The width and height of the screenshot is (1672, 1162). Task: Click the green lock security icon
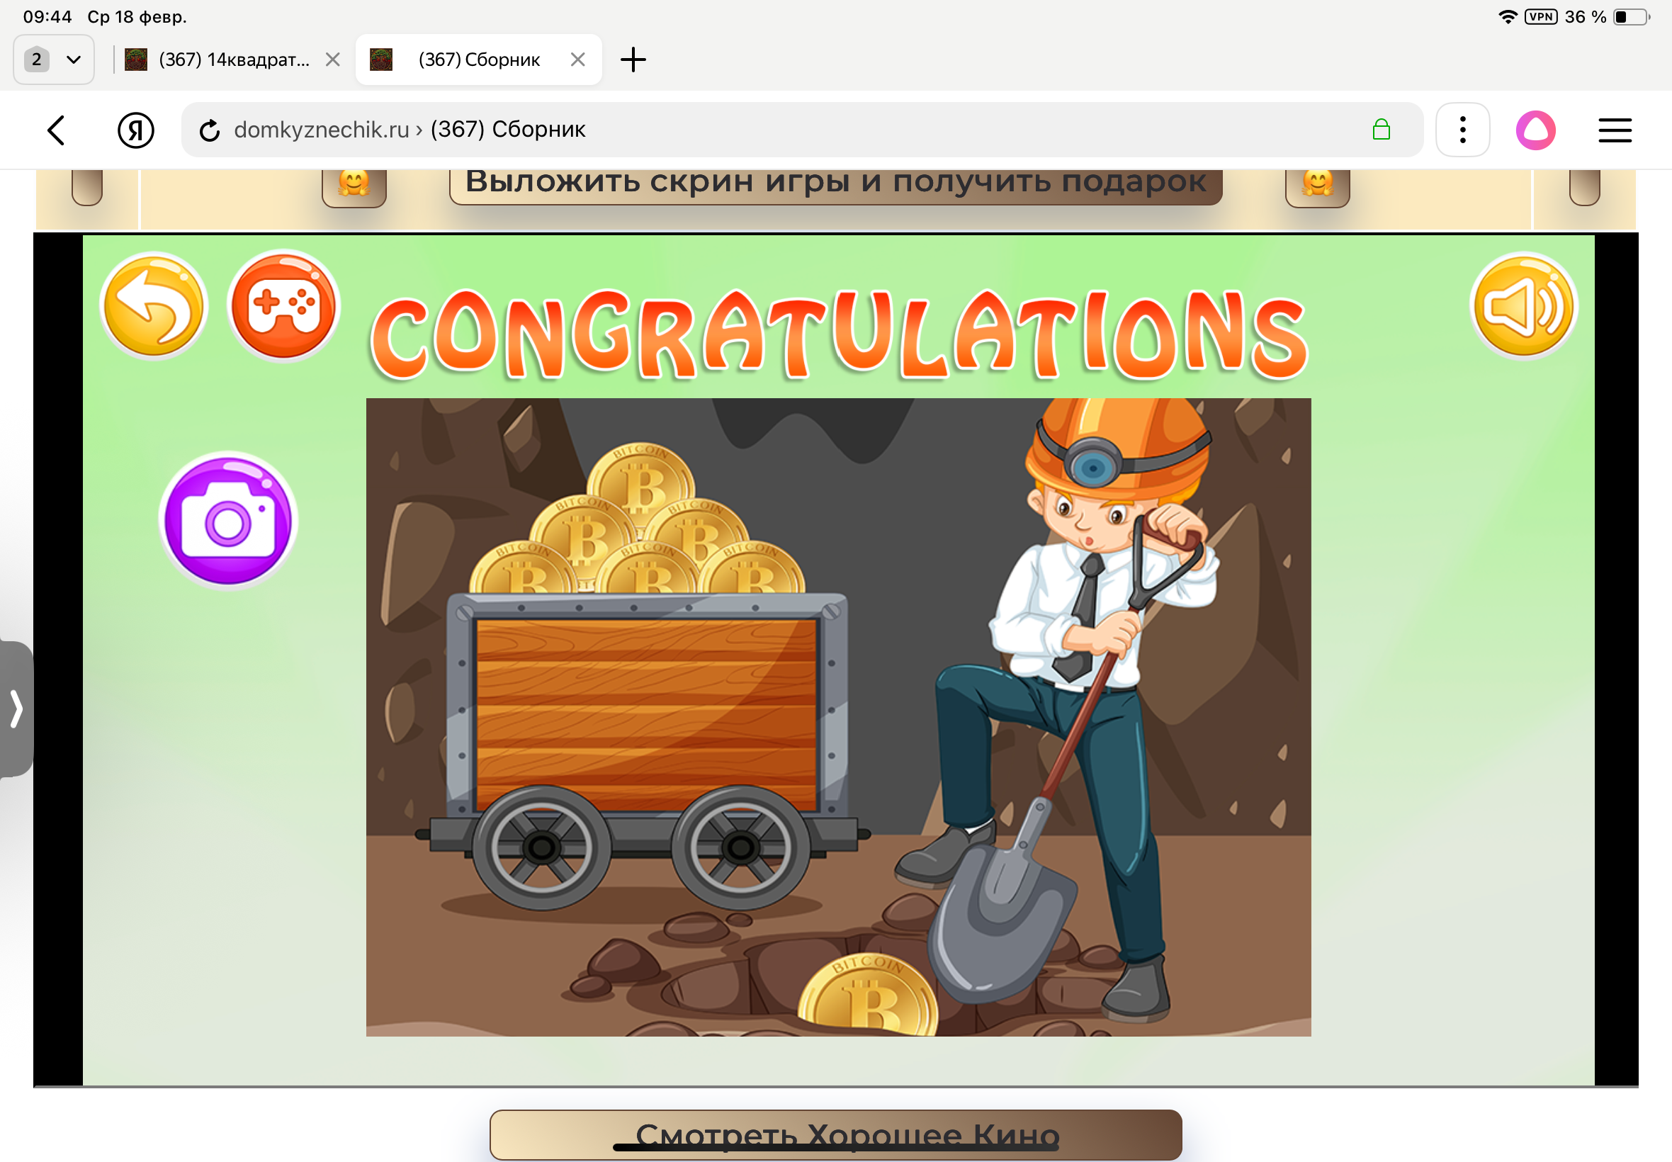pyautogui.click(x=1380, y=130)
